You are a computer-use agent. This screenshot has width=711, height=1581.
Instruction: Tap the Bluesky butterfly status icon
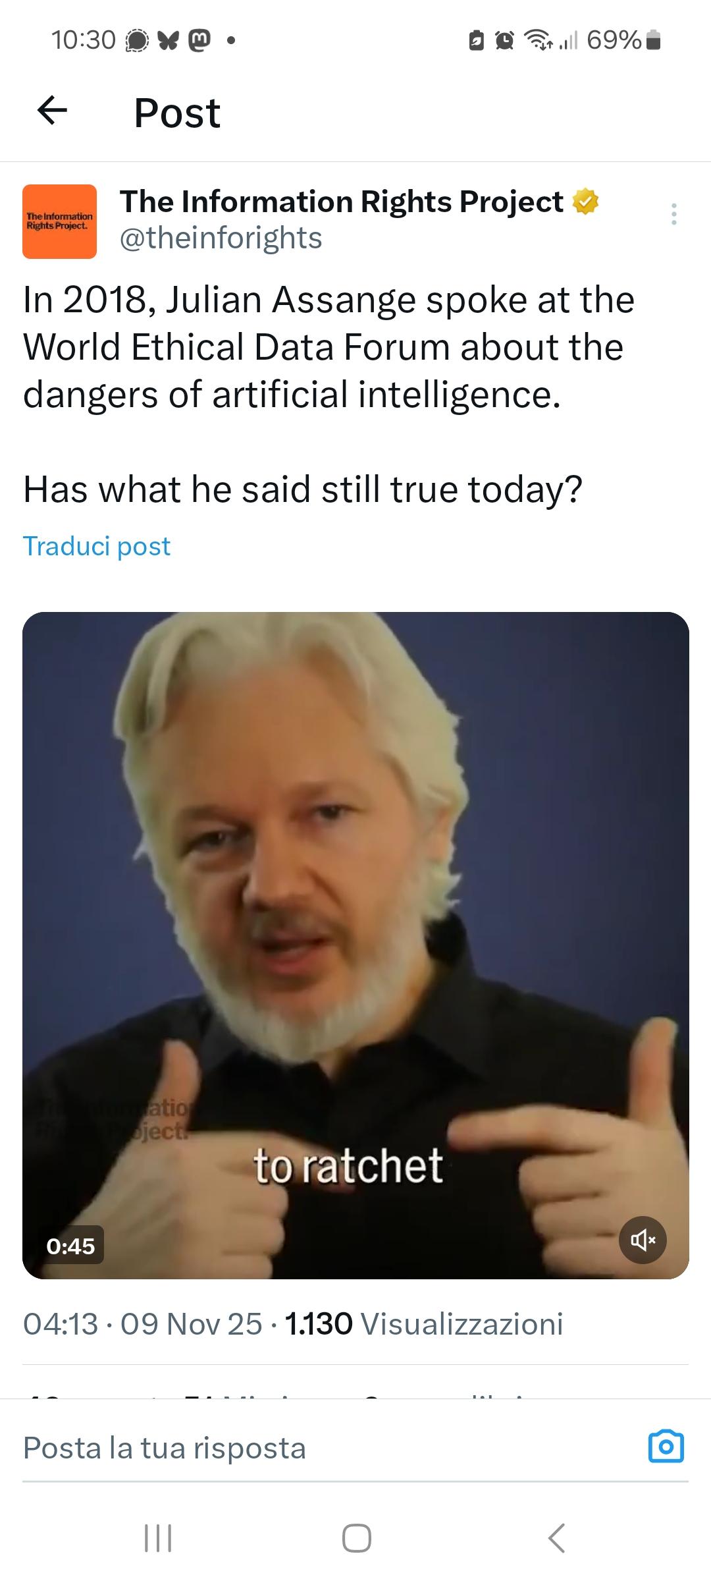169,41
